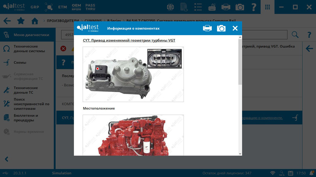Open the network nodes icon in header
The image size is (316, 177).
point(49,7)
